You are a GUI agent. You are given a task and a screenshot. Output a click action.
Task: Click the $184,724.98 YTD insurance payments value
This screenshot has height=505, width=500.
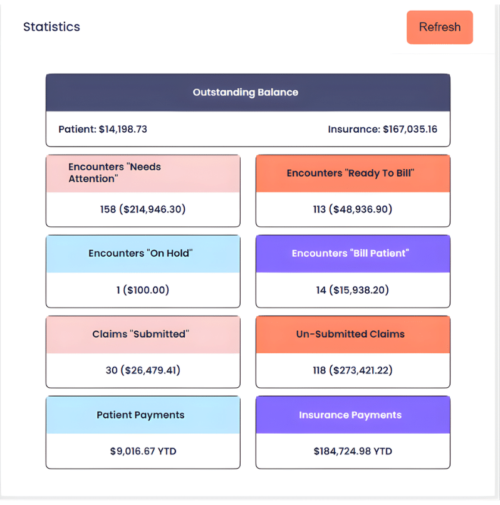352,451
